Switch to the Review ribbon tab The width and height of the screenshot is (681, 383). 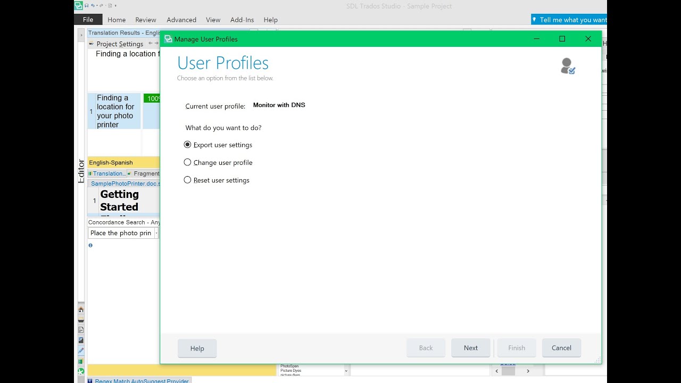coord(146,20)
